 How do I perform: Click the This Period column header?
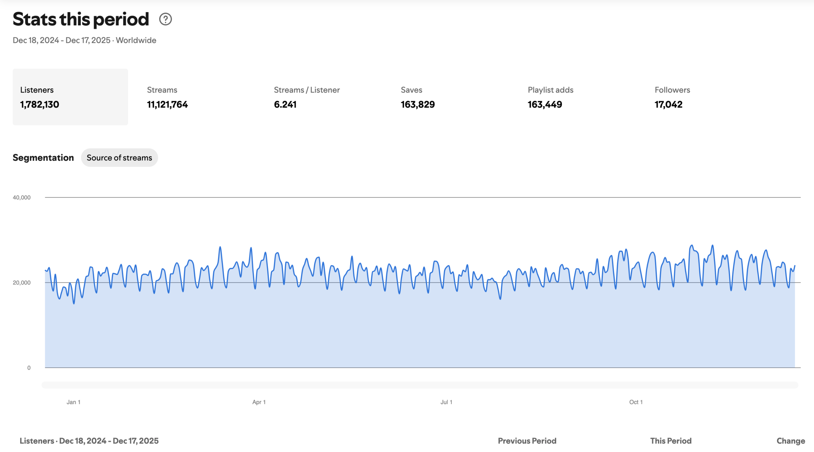coord(671,441)
